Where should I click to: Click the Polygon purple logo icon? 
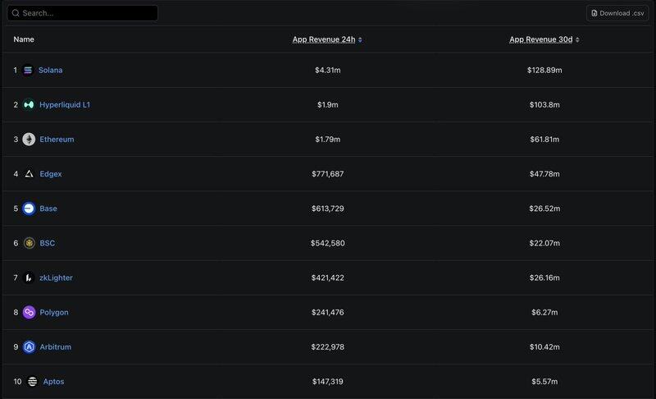pyautogui.click(x=29, y=312)
